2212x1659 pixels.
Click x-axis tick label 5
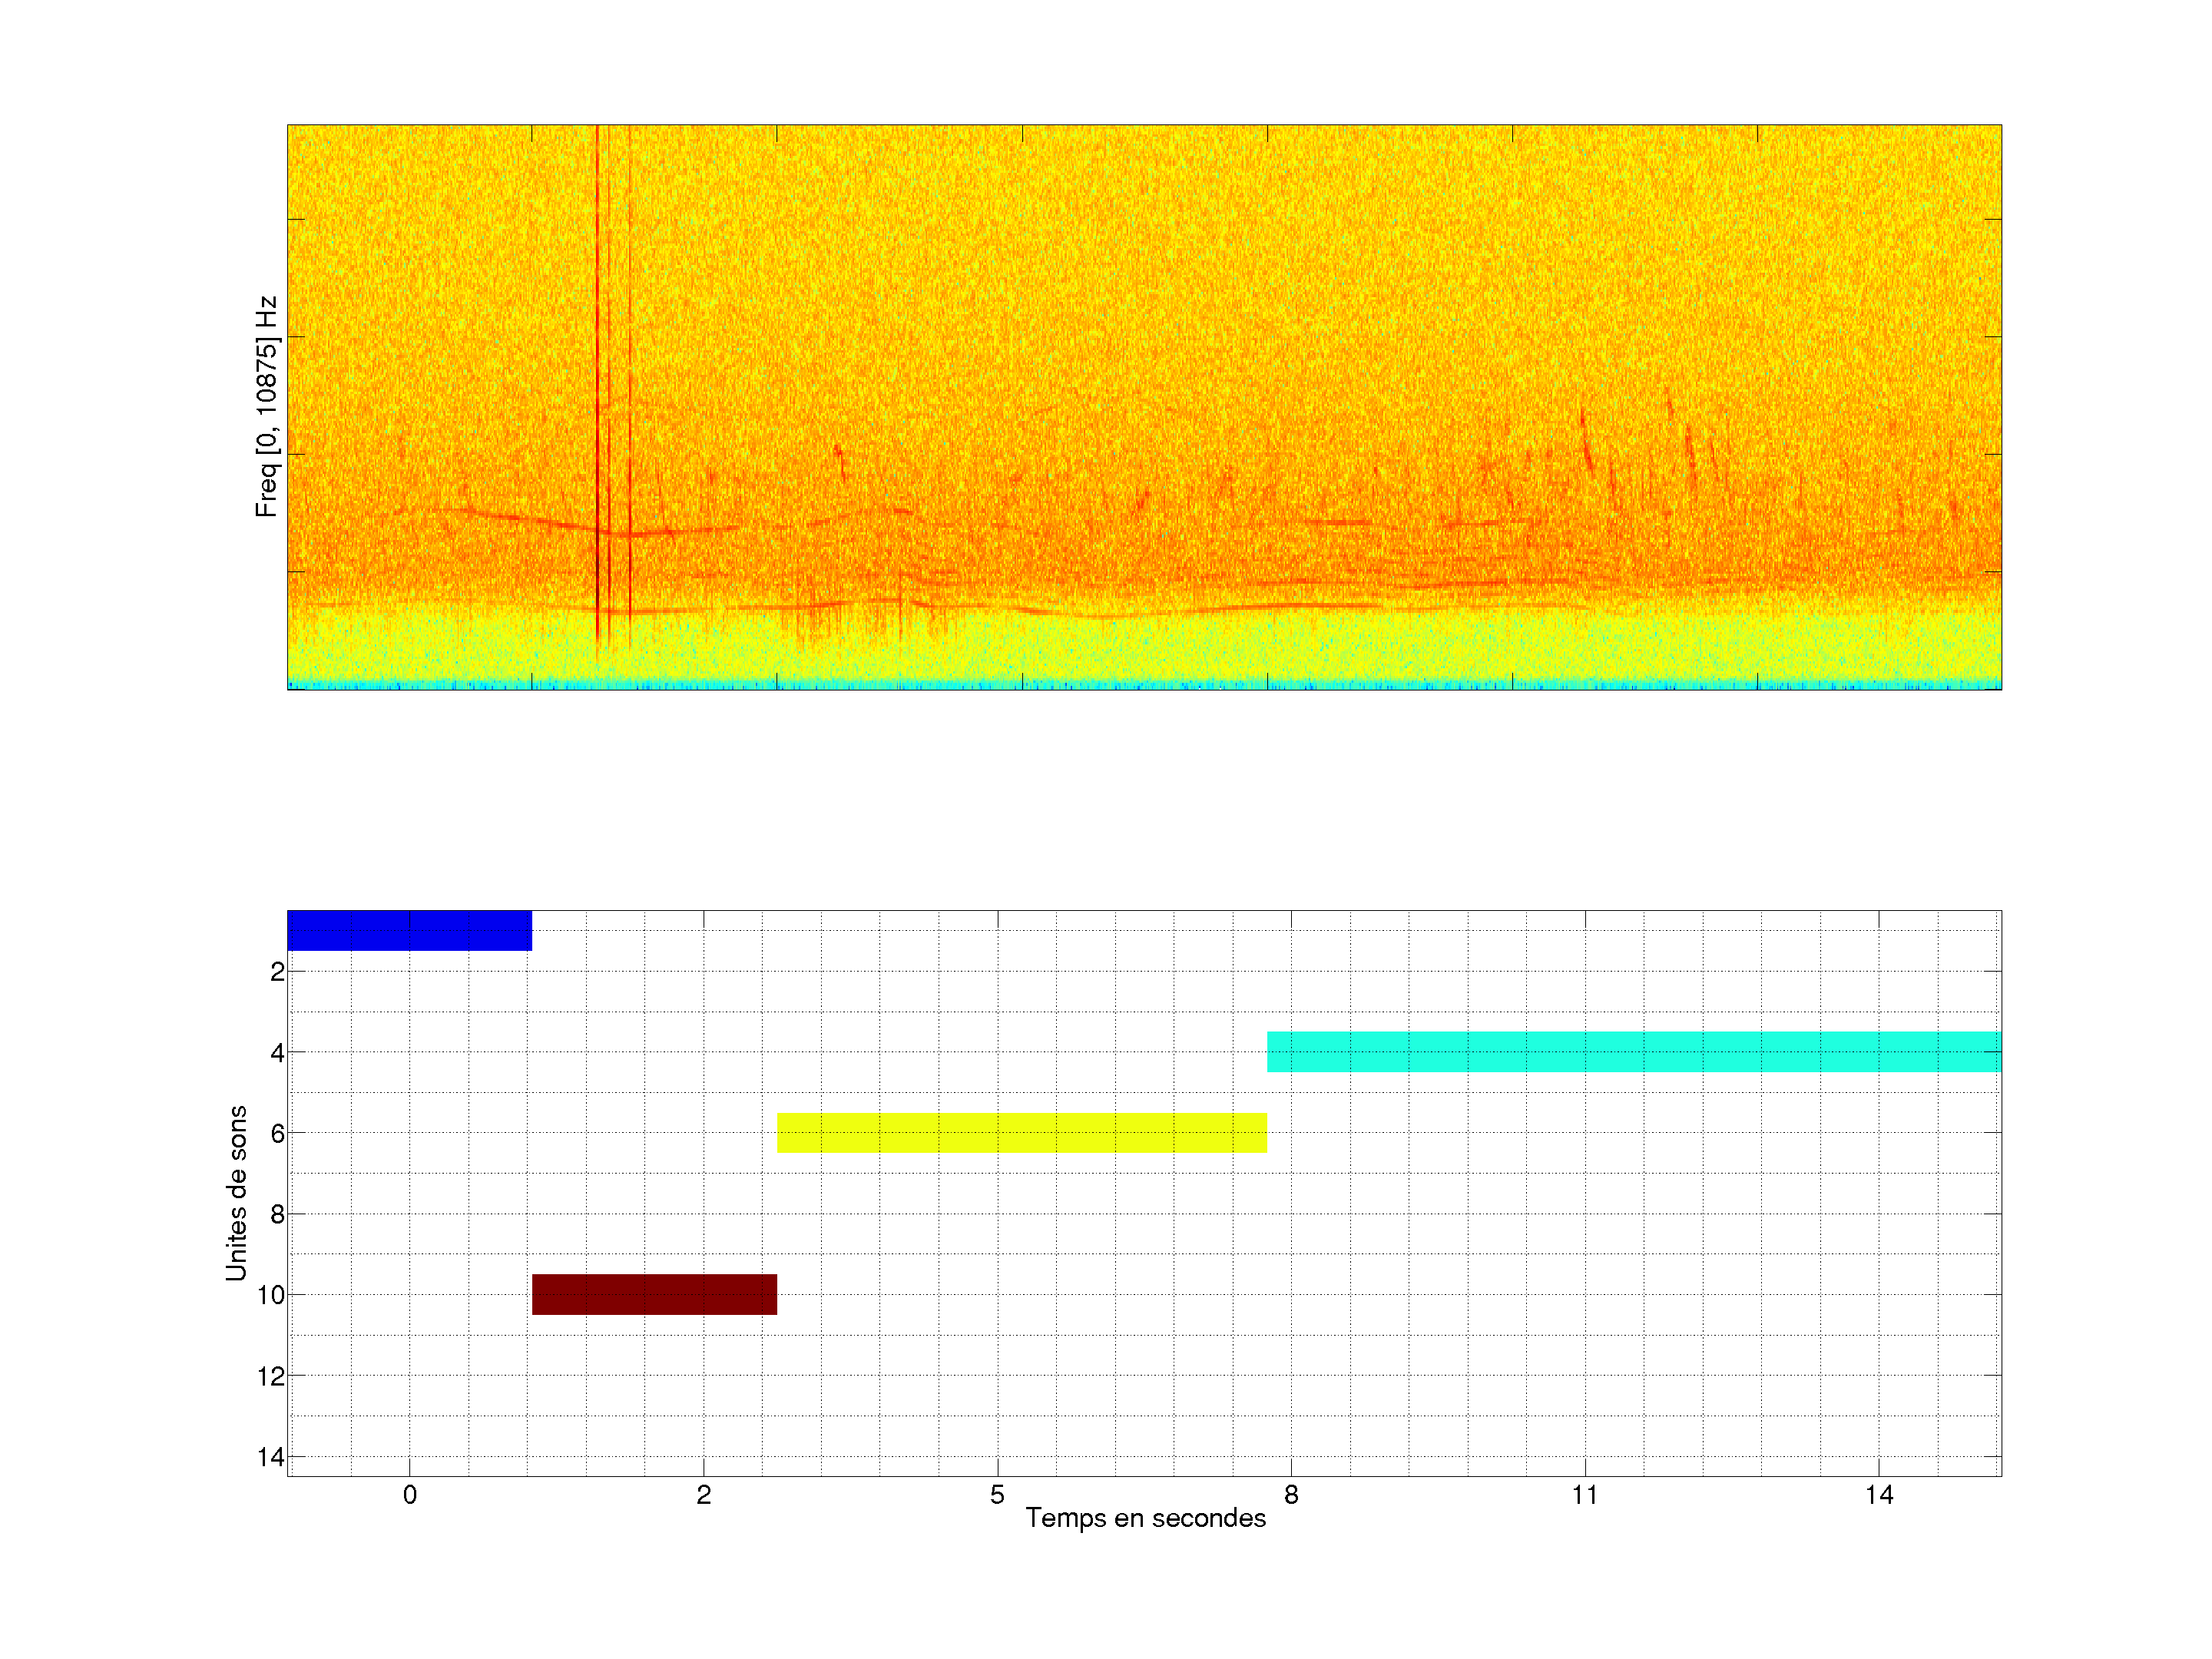(997, 1495)
